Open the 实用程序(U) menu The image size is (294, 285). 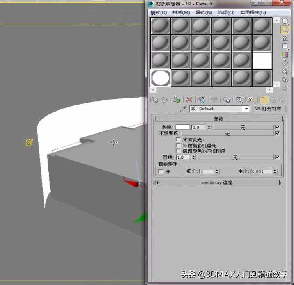click(x=253, y=12)
